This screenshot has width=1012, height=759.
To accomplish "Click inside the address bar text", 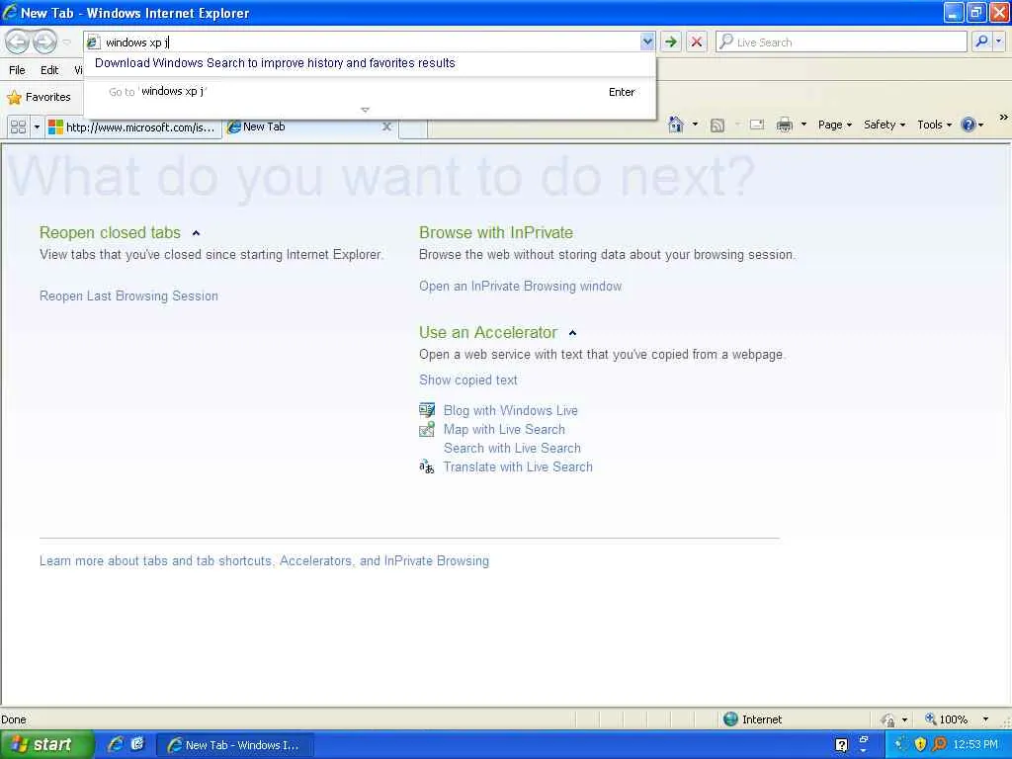I will (136, 42).
